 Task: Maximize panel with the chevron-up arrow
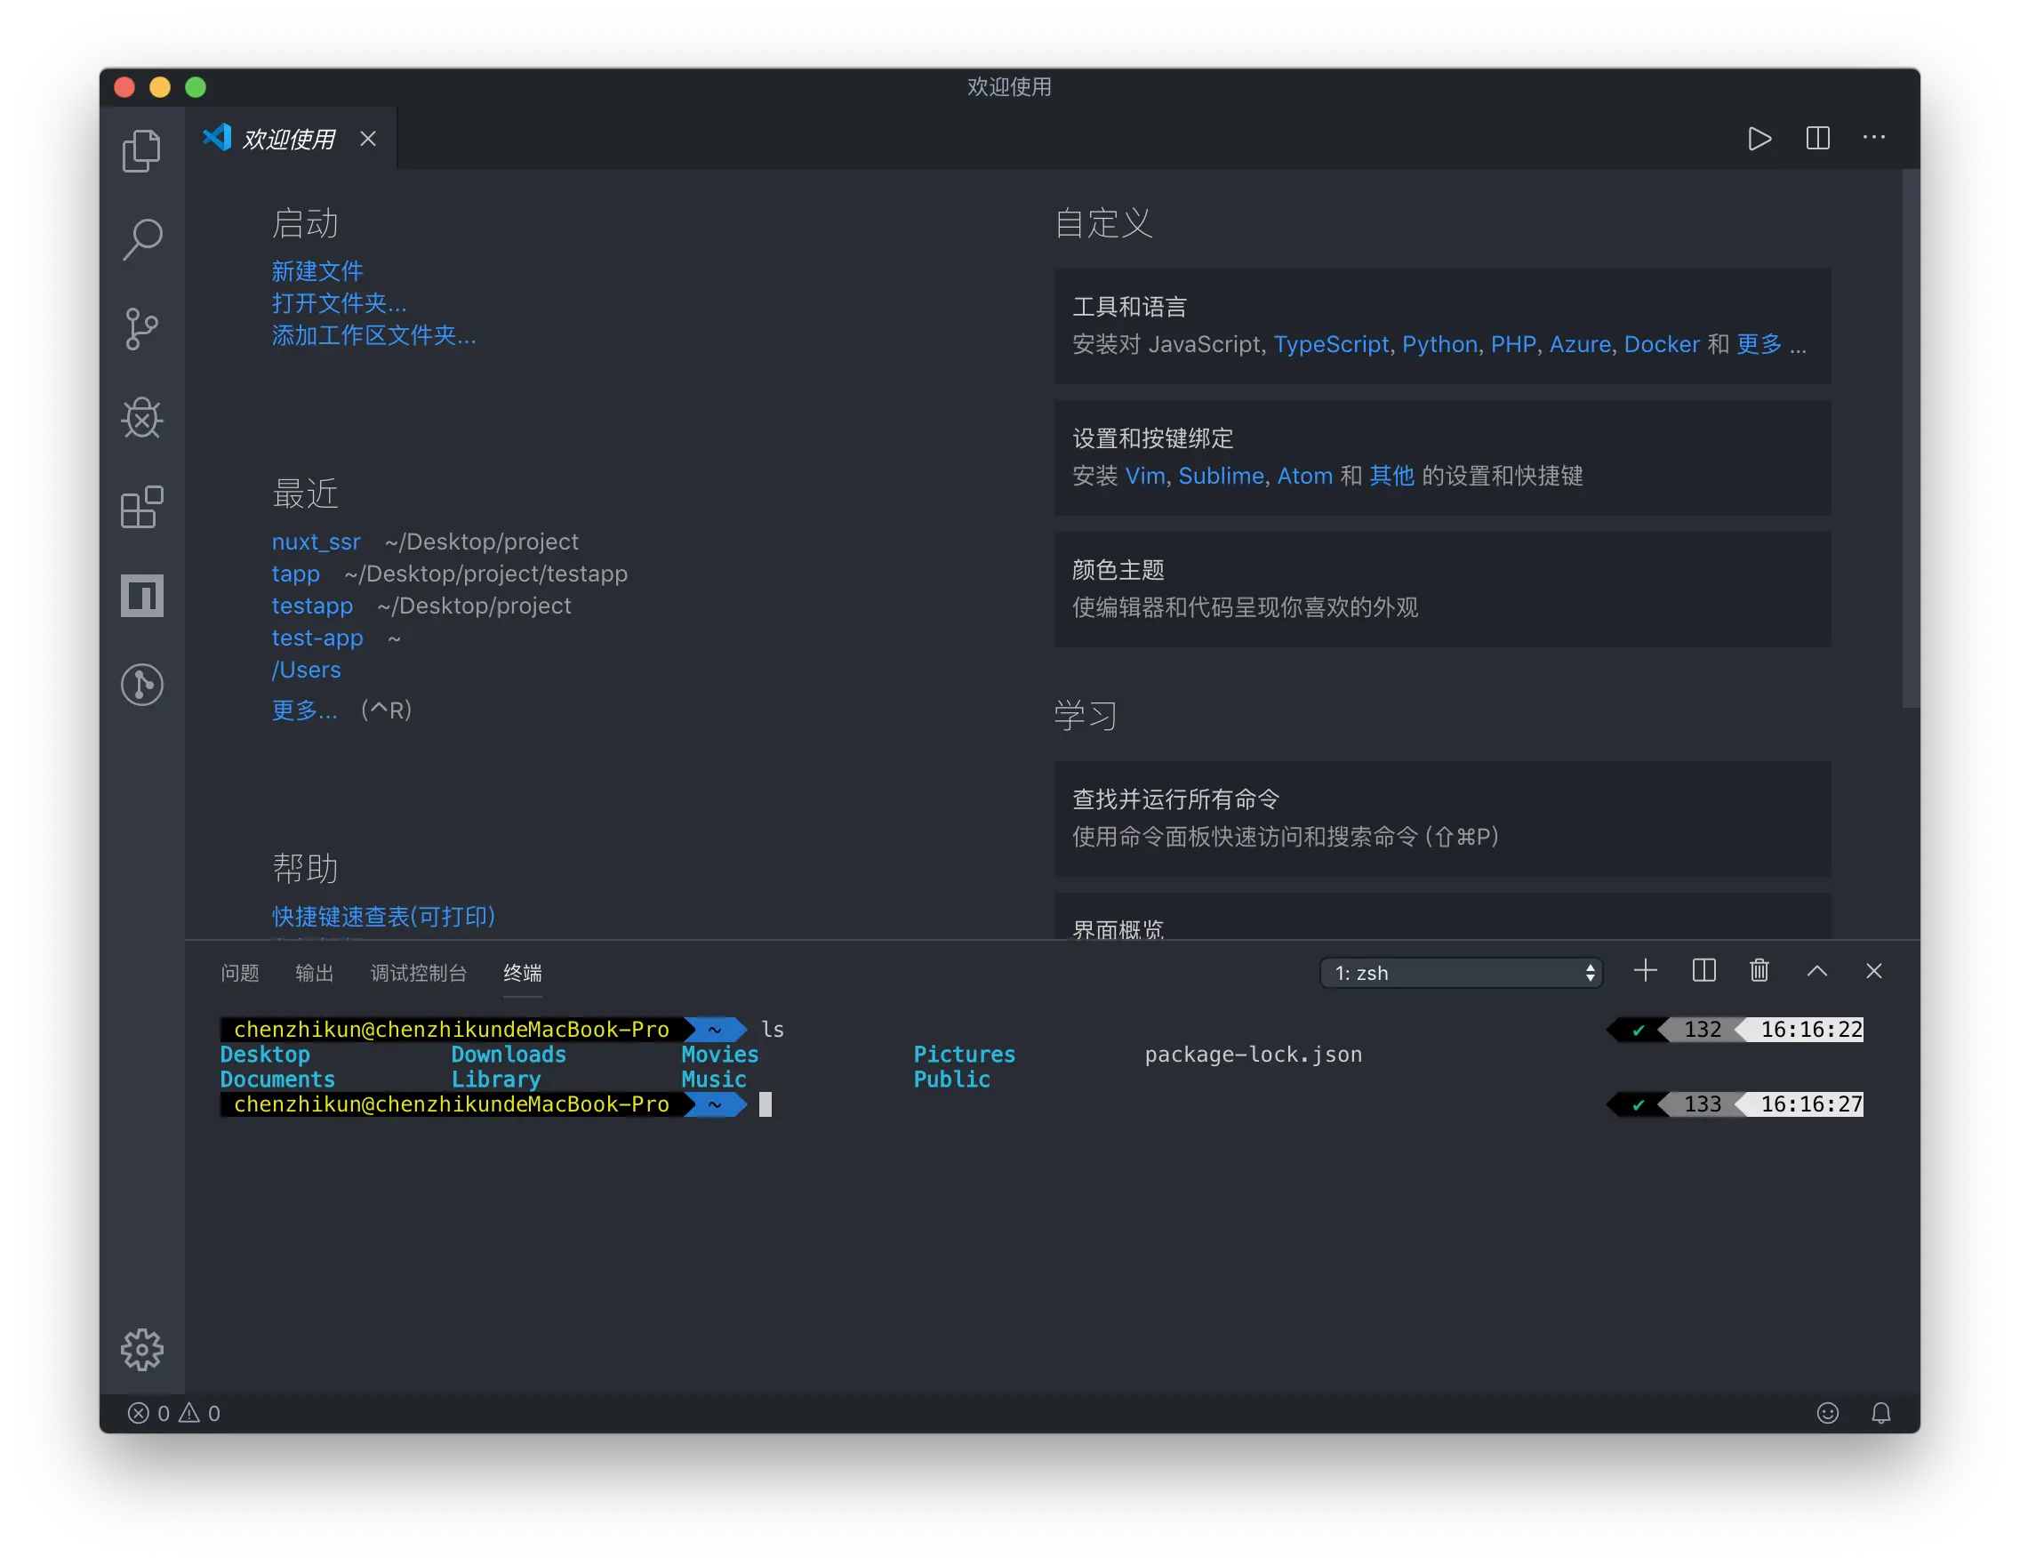coord(1816,970)
